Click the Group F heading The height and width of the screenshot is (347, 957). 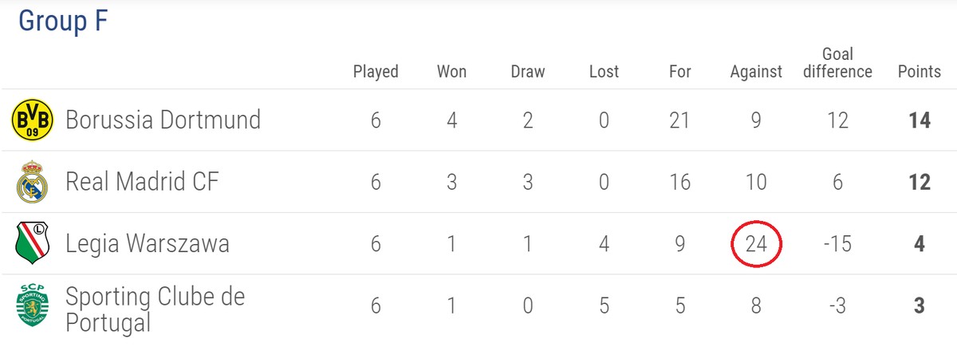coord(63,22)
